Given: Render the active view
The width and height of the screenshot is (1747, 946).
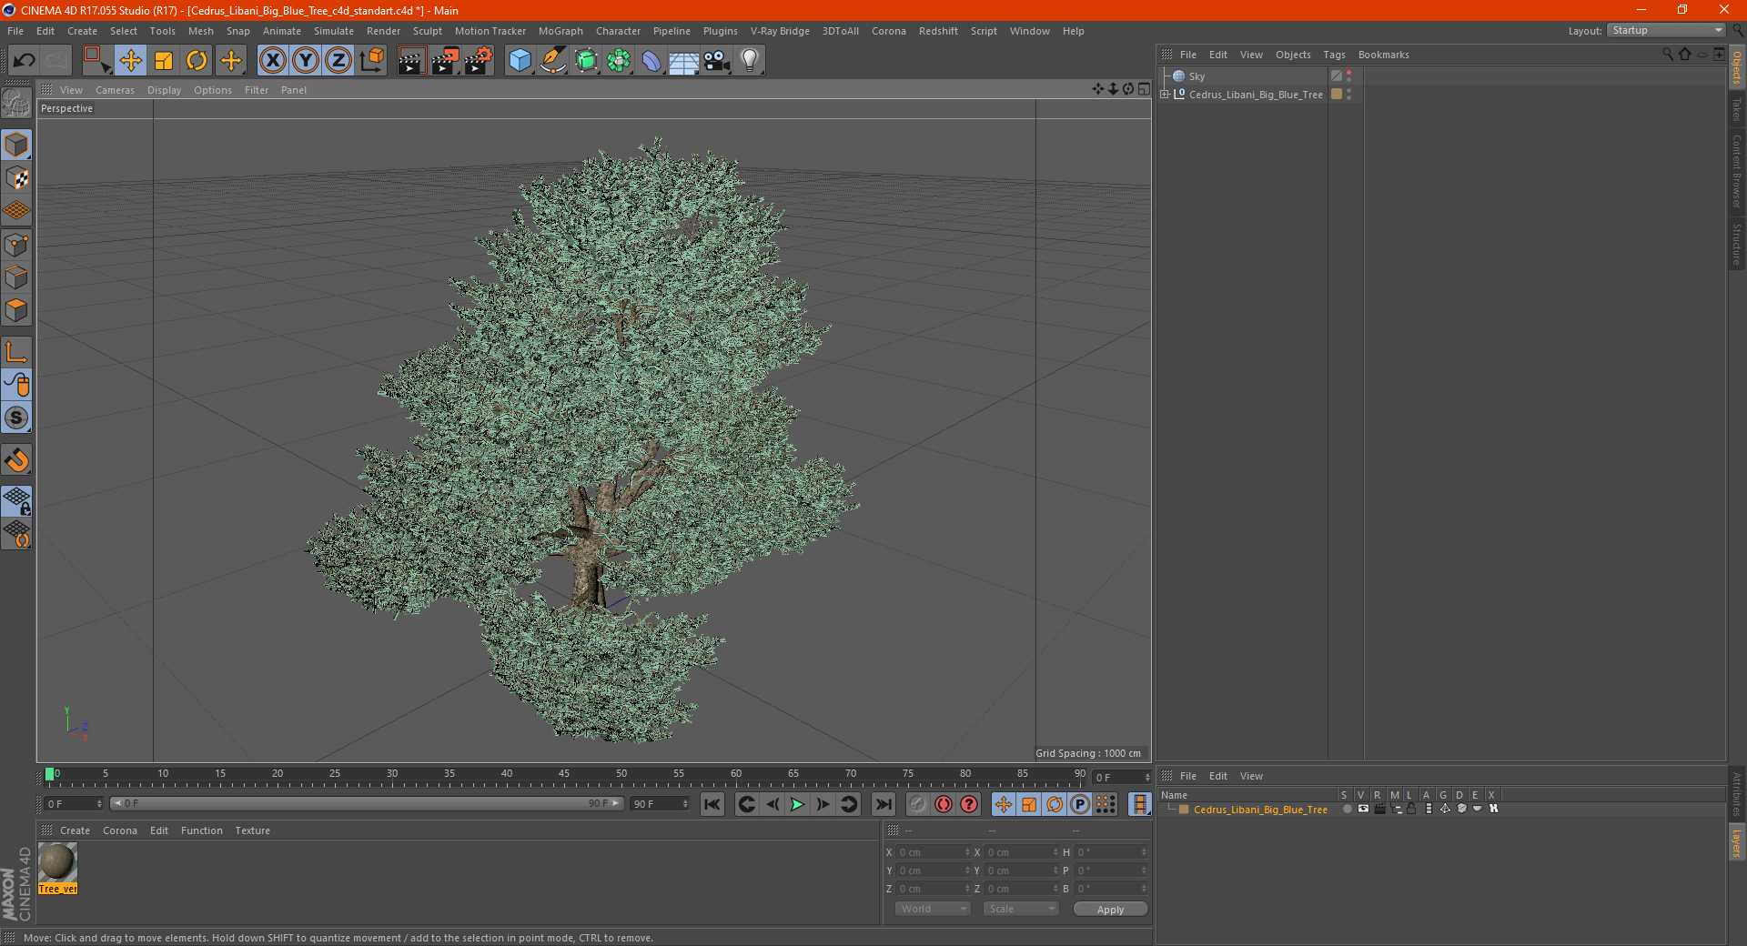Looking at the screenshot, I should pyautogui.click(x=411, y=61).
